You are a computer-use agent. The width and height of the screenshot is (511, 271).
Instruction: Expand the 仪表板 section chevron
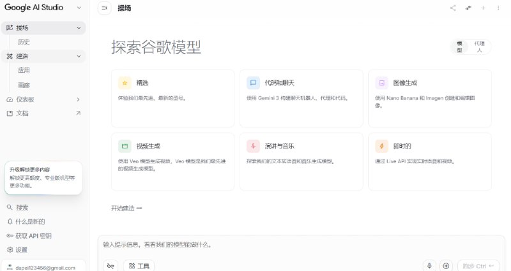78,99
